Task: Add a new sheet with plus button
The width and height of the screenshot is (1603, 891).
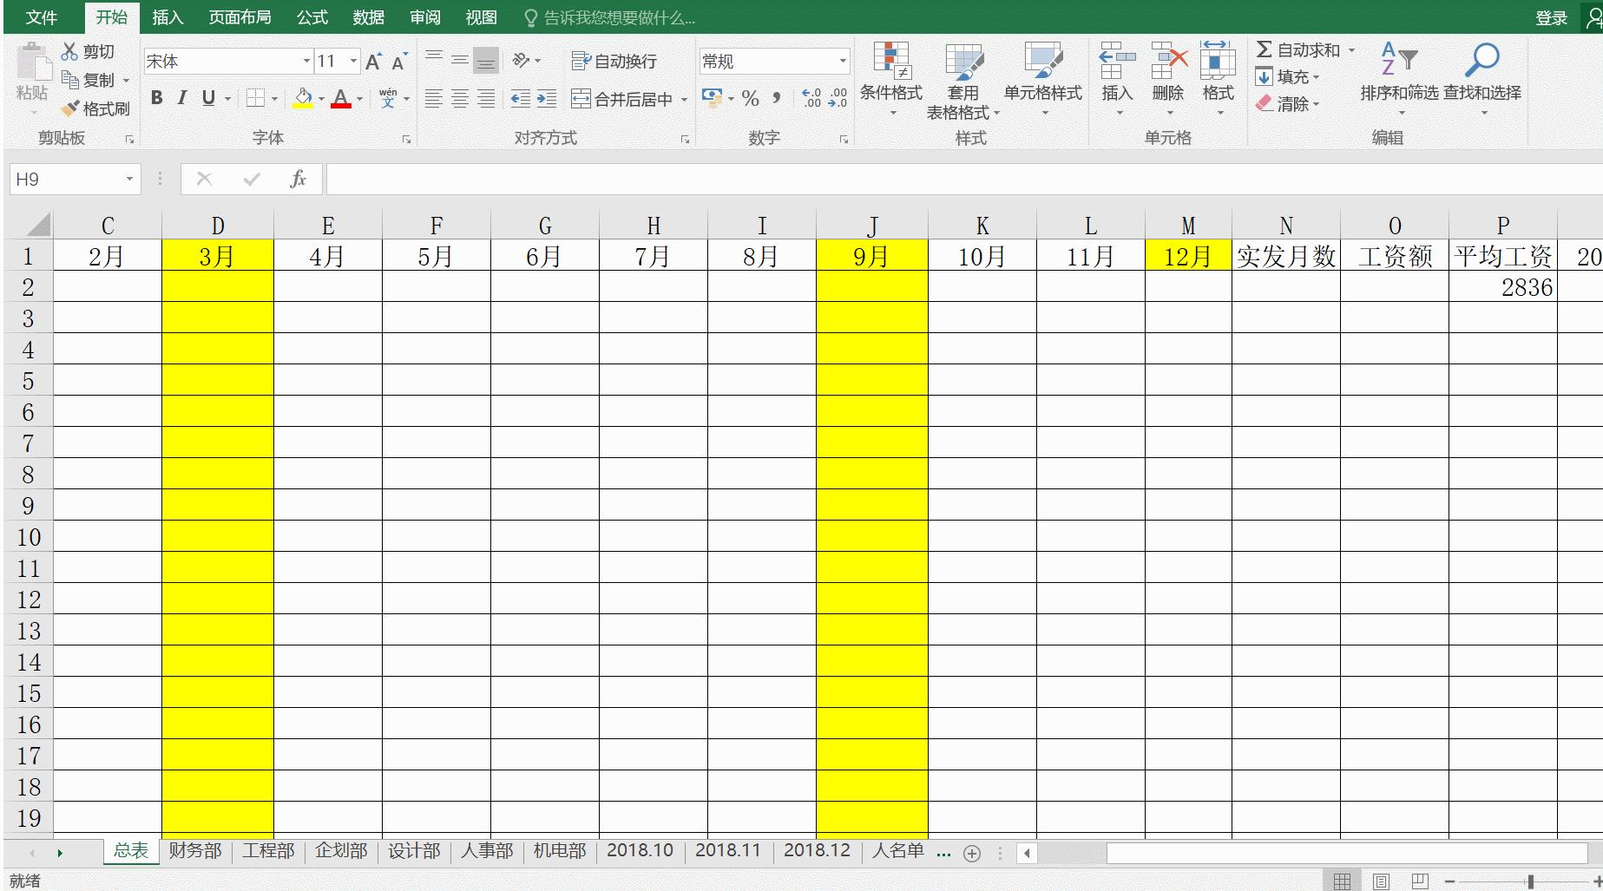Action: coord(972,854)
